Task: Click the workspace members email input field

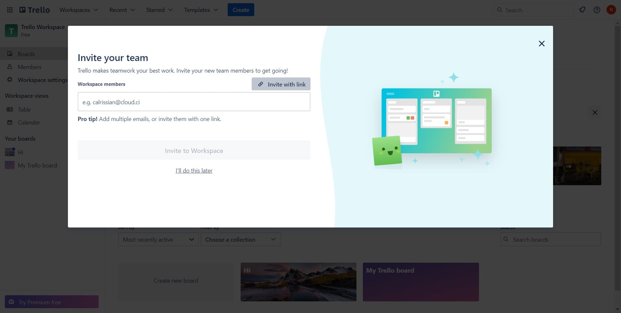Action: coord(194,102)
